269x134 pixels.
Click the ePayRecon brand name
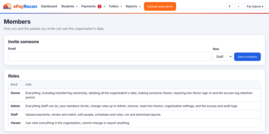(x=25, y=6)
